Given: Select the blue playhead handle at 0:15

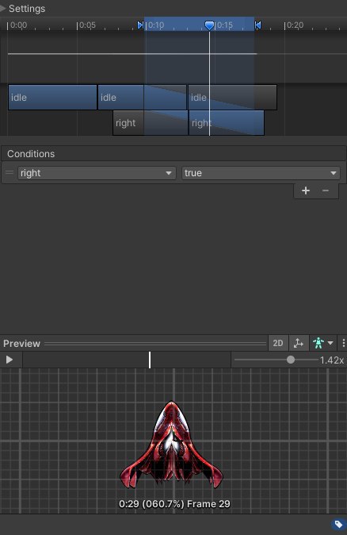Looking at the screenshot, I should click(x=209, y=25).
